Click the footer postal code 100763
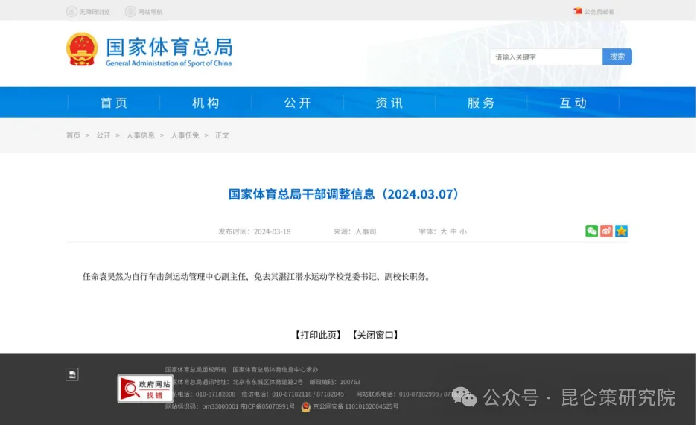The height and width of the screenshot is (425, 697). pos(350,382)
